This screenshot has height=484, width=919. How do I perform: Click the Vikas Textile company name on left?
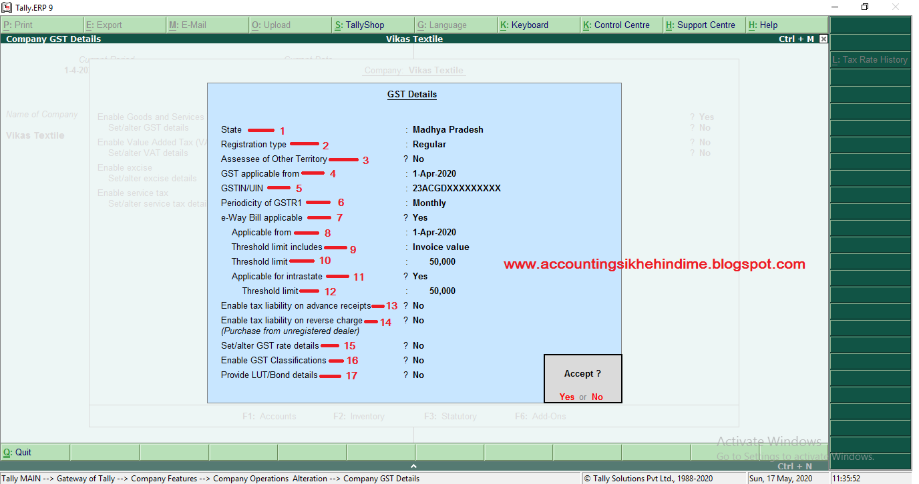tap(35, 135)
